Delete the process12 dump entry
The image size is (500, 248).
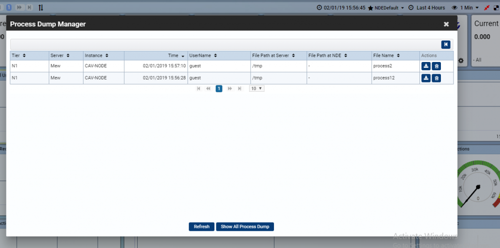point(436,78)
